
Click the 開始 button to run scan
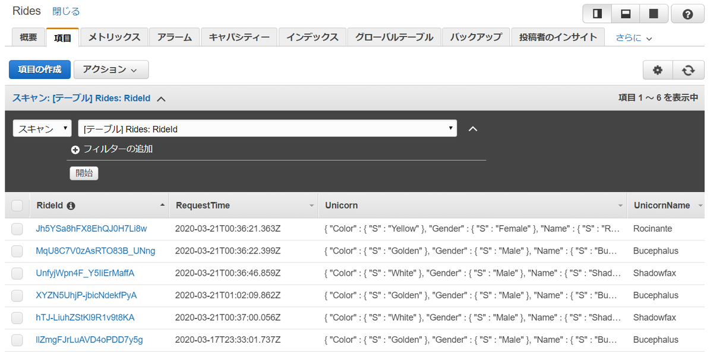tap(84, 173)
